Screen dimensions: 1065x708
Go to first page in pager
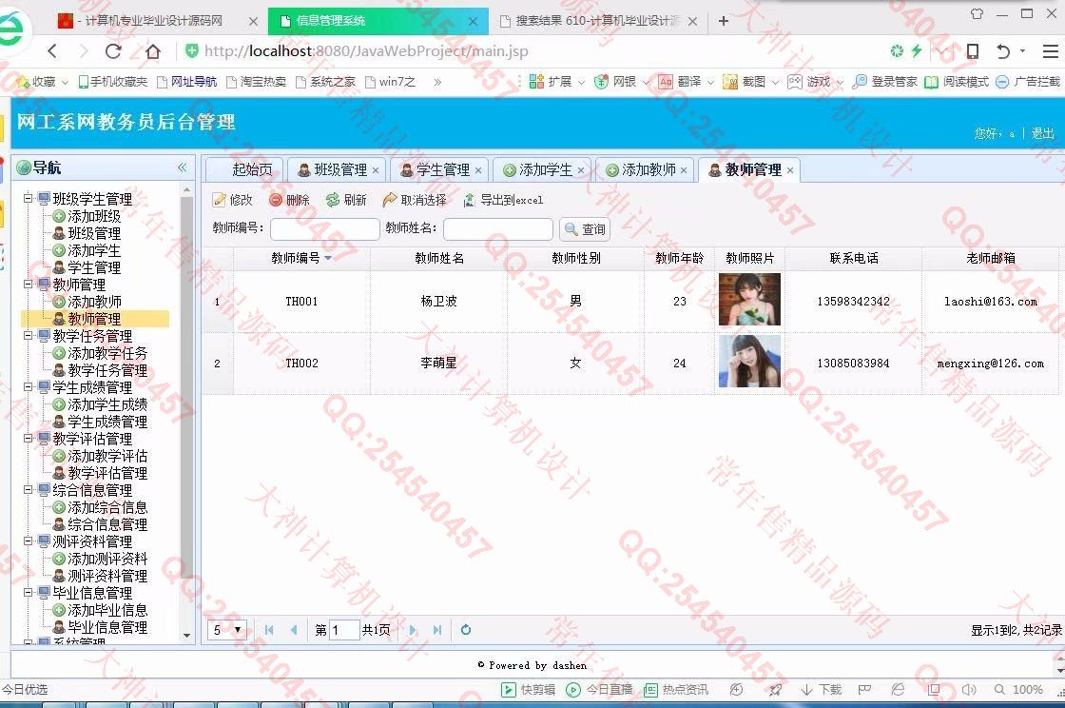[269, 630]
